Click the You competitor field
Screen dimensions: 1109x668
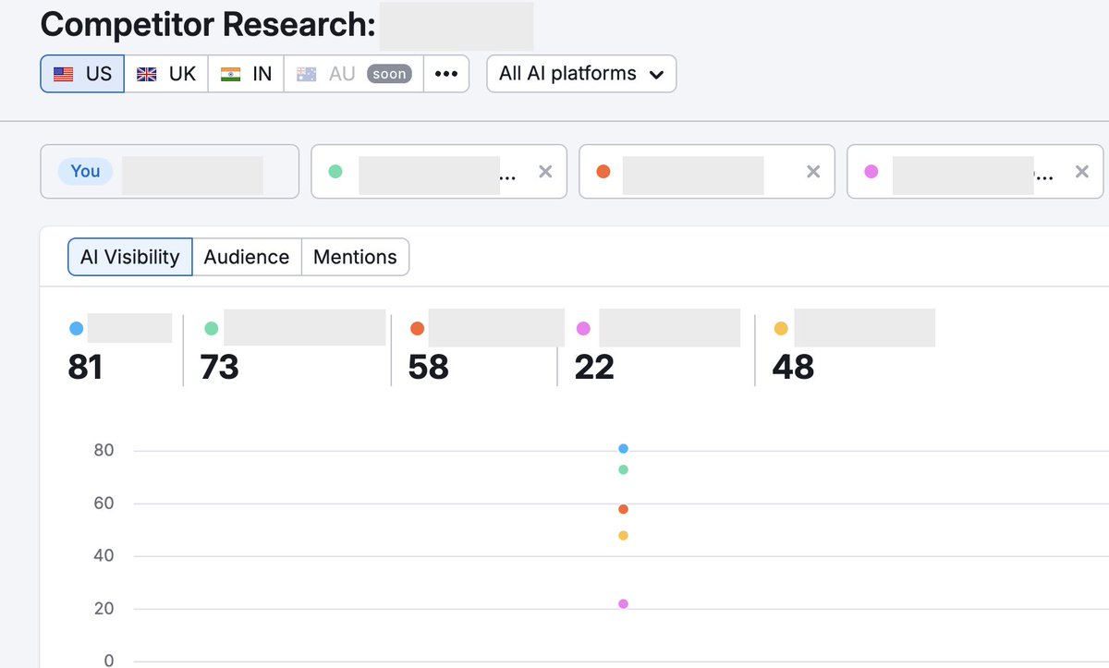point(170,171)
